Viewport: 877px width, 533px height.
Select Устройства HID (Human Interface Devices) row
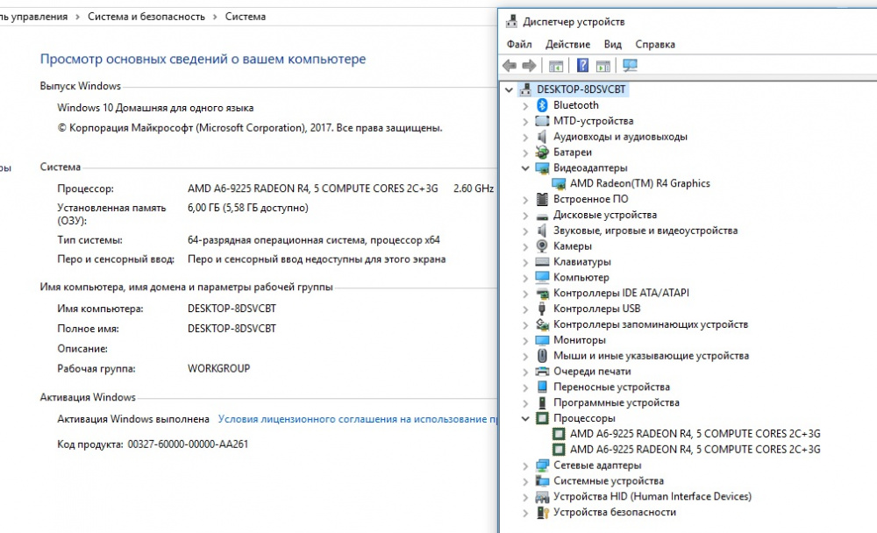(652, 497)
